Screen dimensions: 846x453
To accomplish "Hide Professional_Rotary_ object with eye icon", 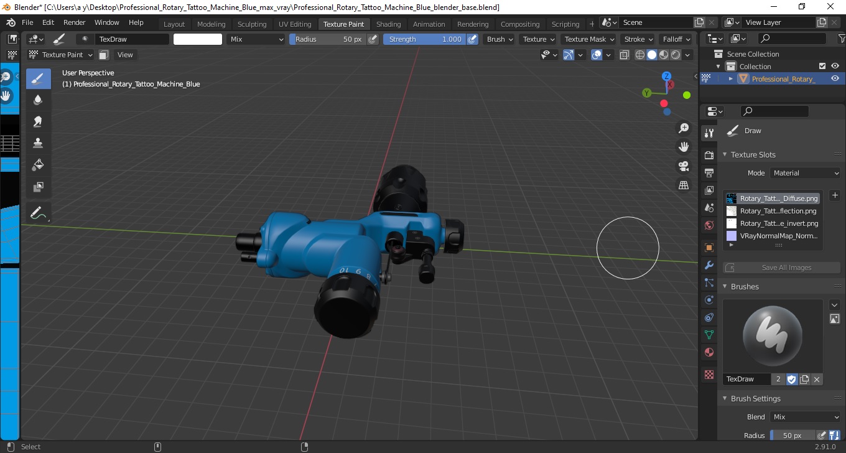I will (x=835, y=78).
